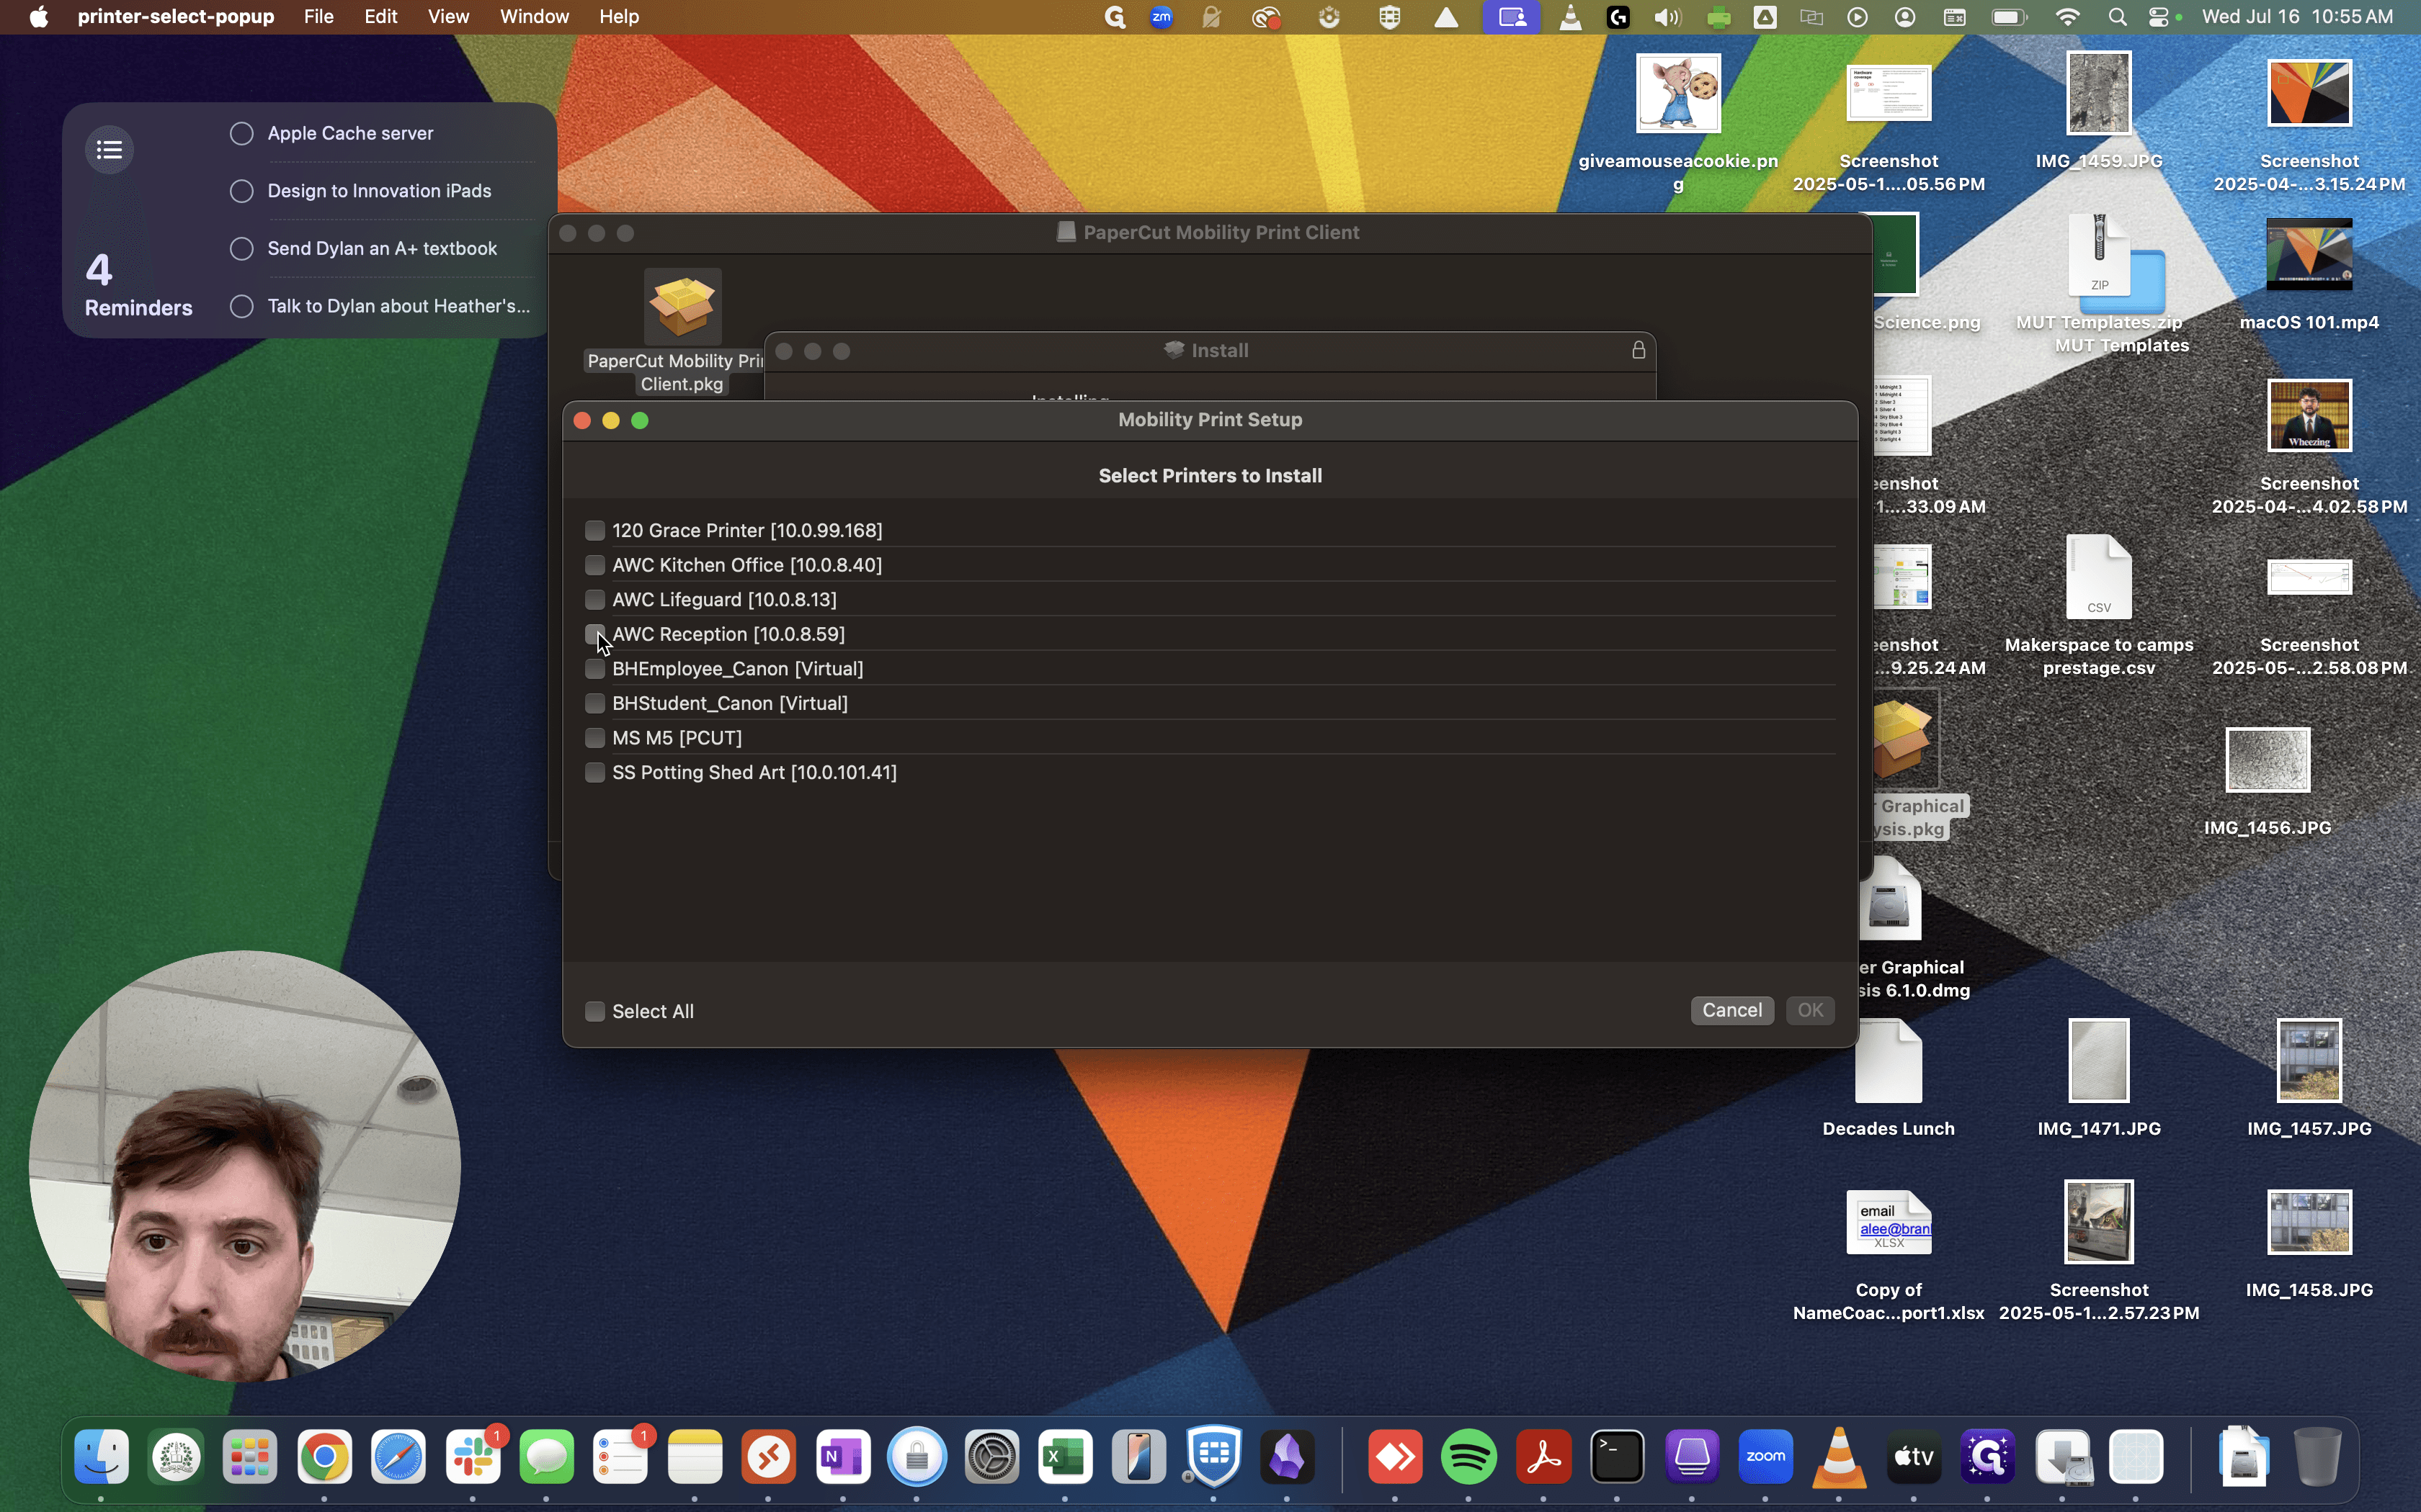Open Launchpad from the Dock
The image size is (2421, 1512).
[250, 1457]
